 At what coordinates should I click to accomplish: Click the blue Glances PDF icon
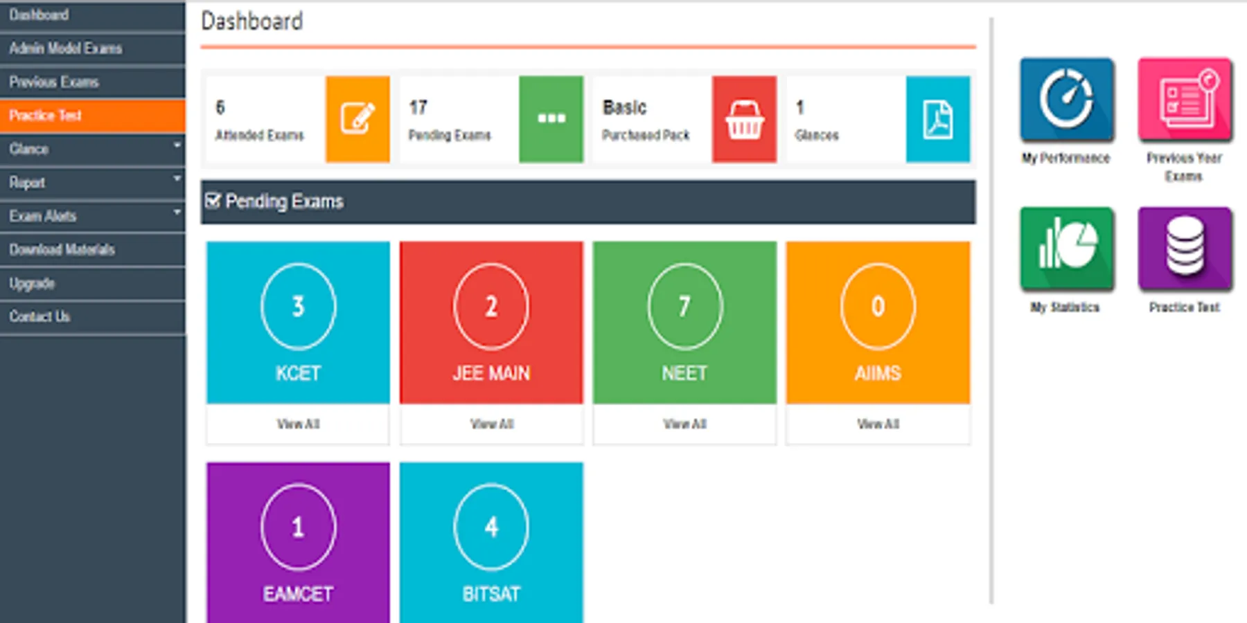(938, 119)
